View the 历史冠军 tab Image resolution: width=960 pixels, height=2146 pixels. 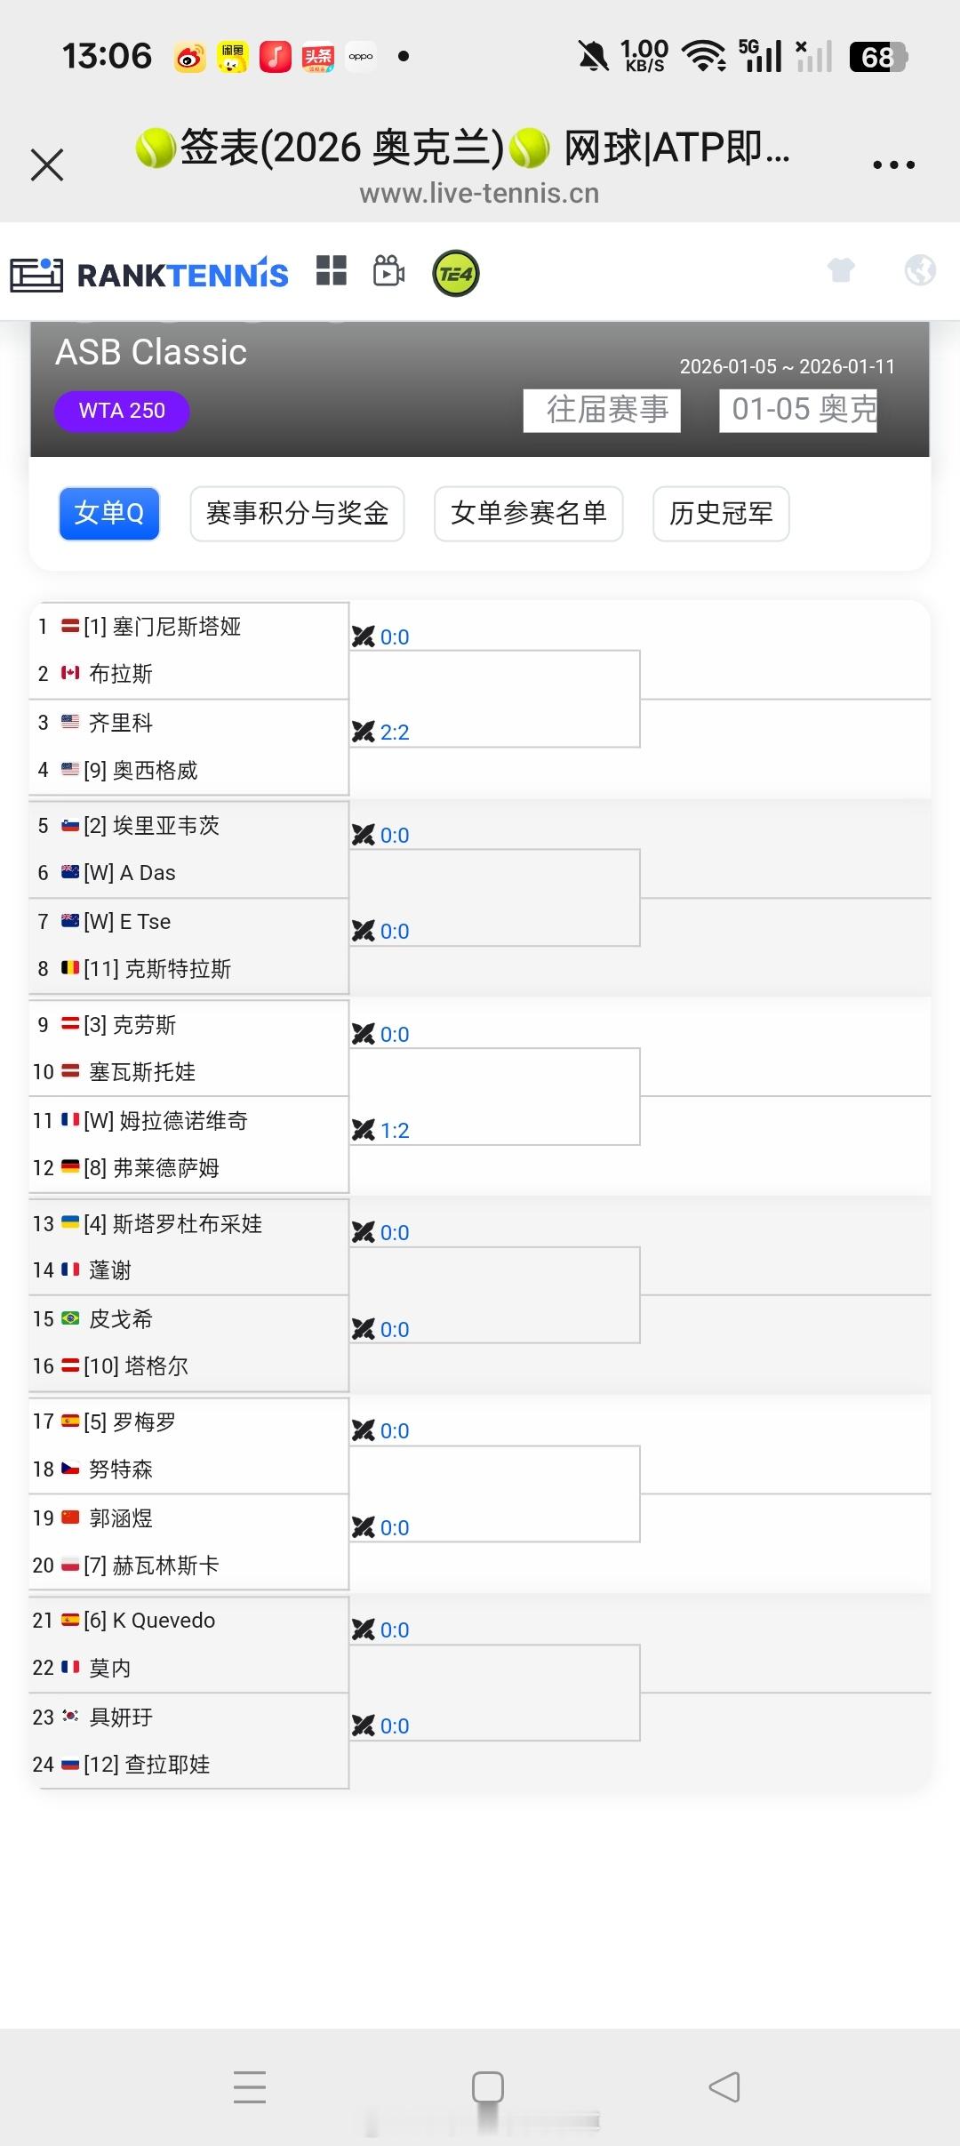[x=721, y=514]
